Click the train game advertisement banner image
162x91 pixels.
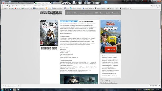(x=111, y=36)
